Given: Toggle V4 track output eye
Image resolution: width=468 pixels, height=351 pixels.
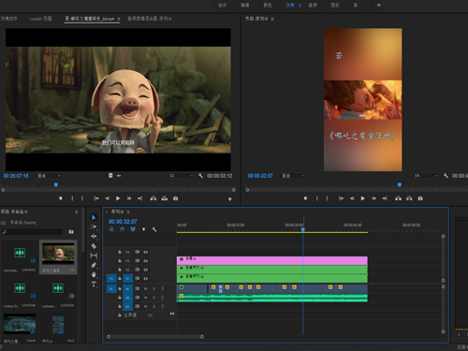Looking at the screenshot, I should click(145, 252).
